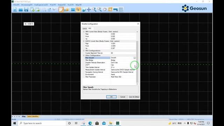The image size is (224, 126).
Task: Click the folder with people icon in toolbar
Action: (66, 9)
